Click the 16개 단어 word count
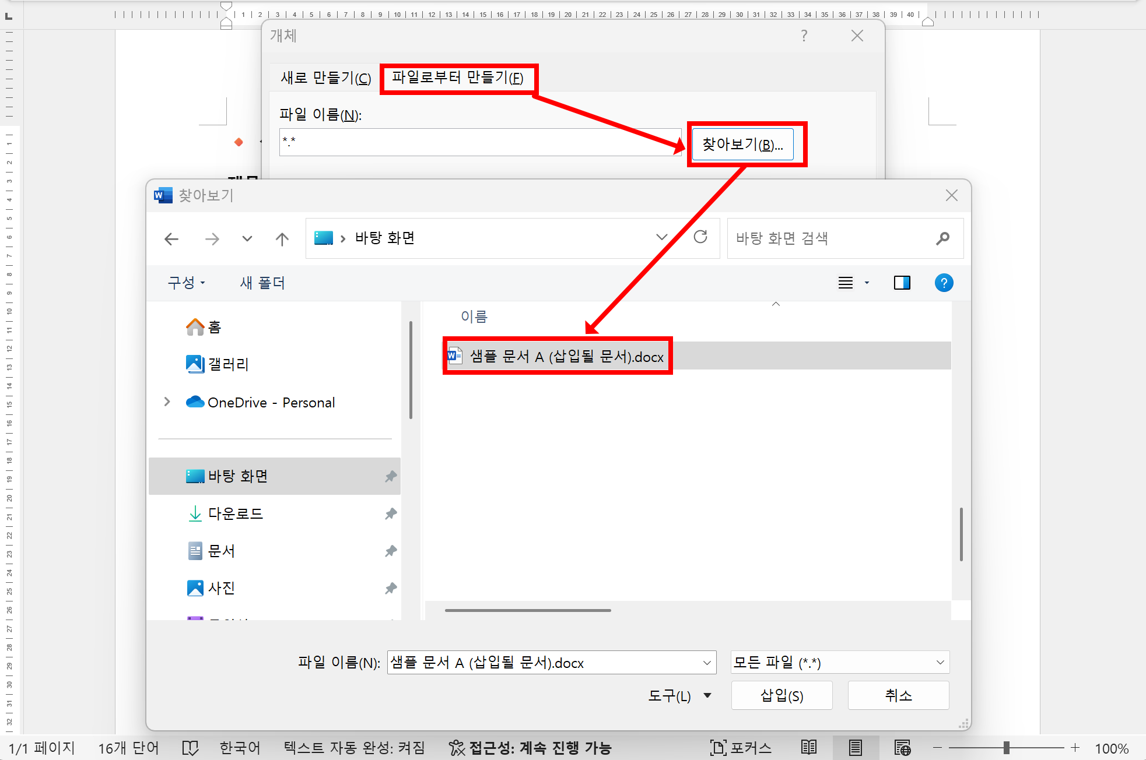The image size is (1146, 760). coord(128,748)
